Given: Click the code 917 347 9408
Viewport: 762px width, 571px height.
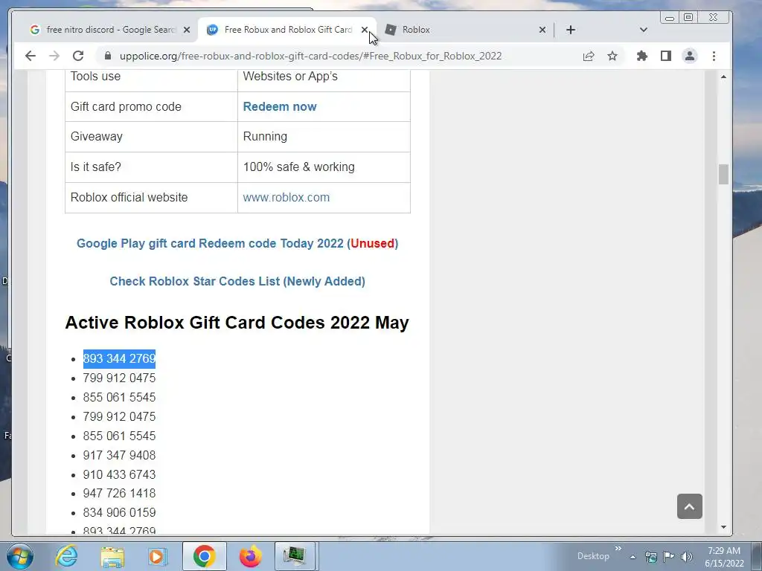Looking at the screenshot, I should click(119, 456).
